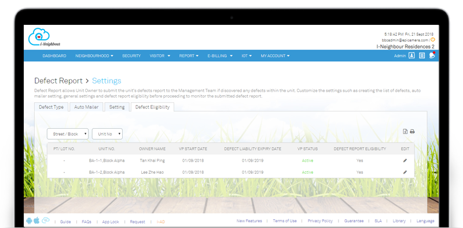The image size is (463, 228).
Task: Open the document list icon in navbar
Action: point(422,55)
